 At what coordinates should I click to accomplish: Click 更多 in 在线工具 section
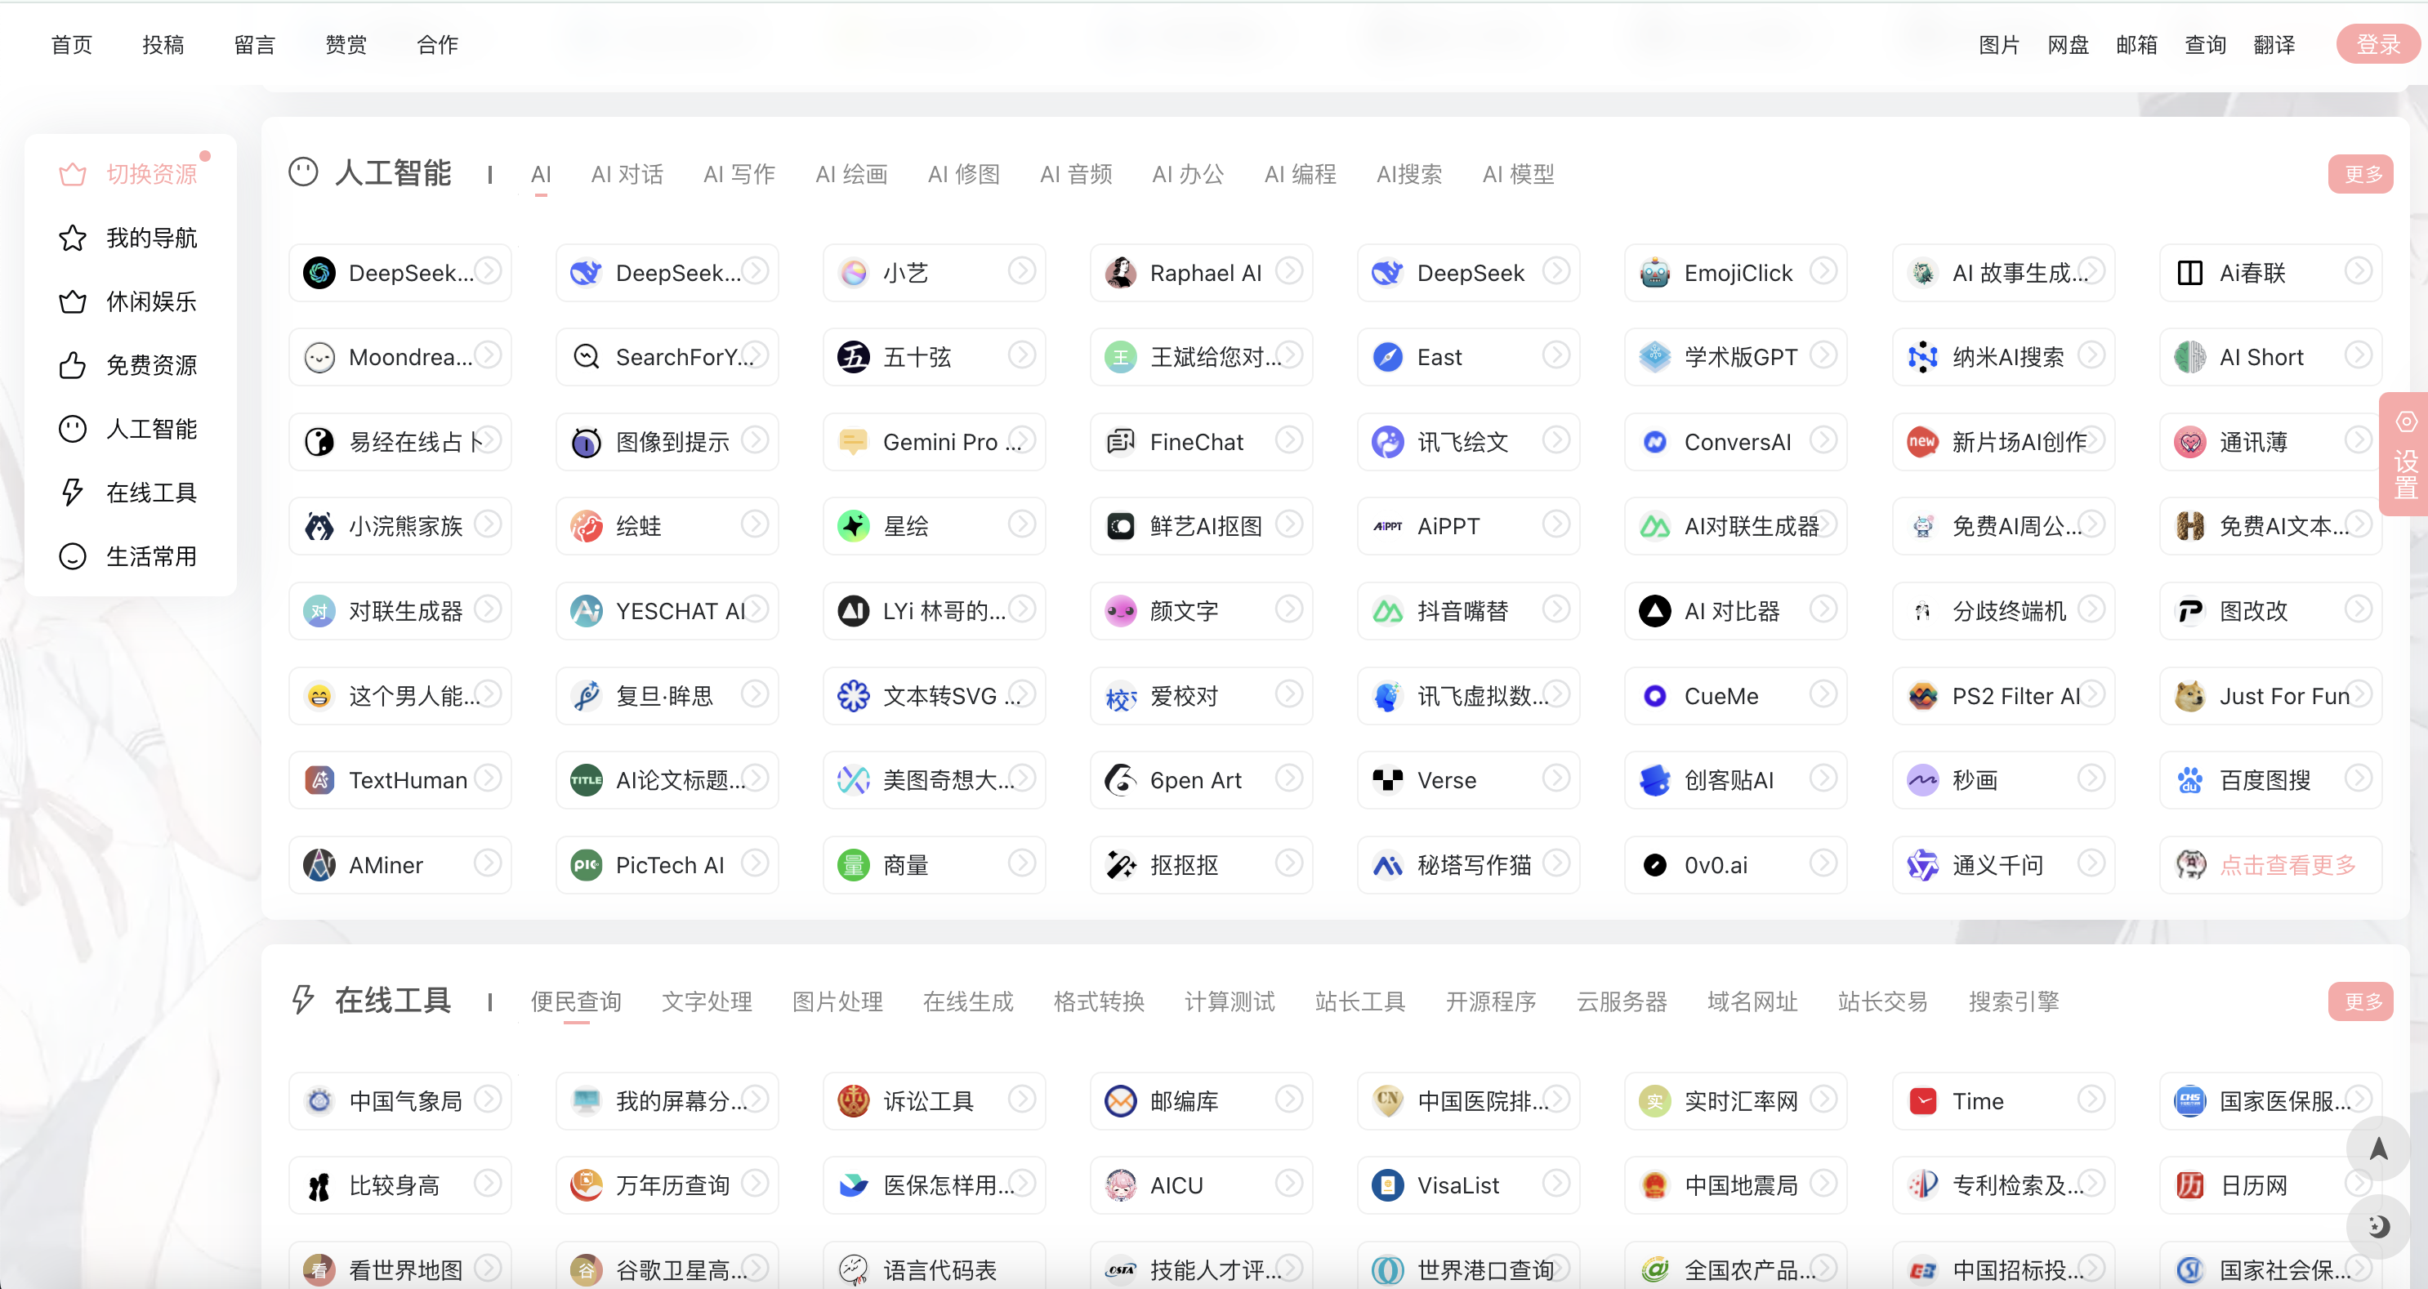(2362, 1001)
